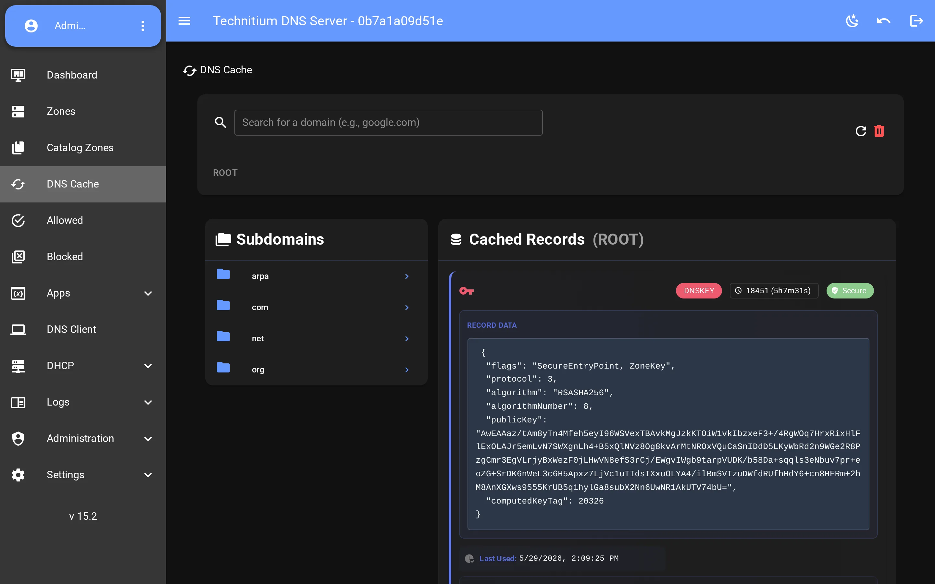Click the Settings gear icon

tap(18, 475)
